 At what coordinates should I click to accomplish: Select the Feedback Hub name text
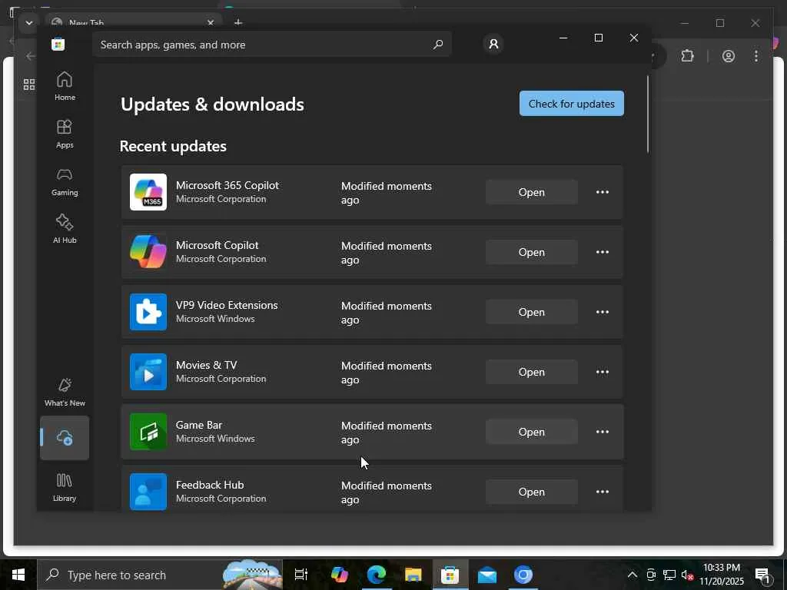(210, 485)
